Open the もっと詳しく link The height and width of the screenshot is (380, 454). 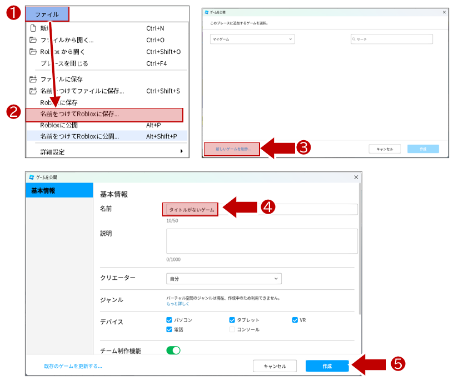[x=177, y=304]
